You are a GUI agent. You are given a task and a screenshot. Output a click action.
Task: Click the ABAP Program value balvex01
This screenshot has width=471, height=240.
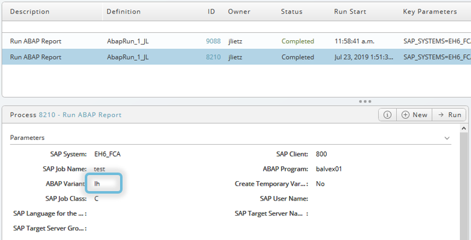coord(329,169)
